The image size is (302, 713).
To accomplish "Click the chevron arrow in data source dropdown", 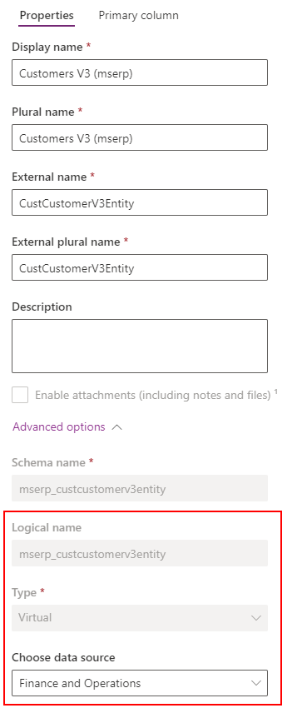I will pyautogui.click(x=256, y=683).
